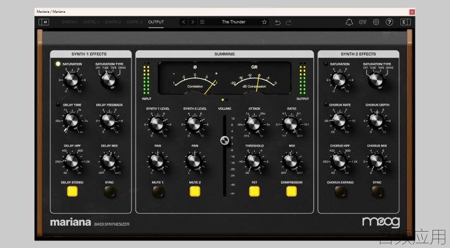Click Synth 1 SATURATION knob

[x=72, y=80]
